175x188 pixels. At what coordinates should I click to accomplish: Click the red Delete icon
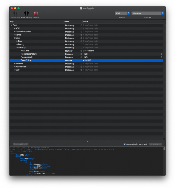pos(36,14)
